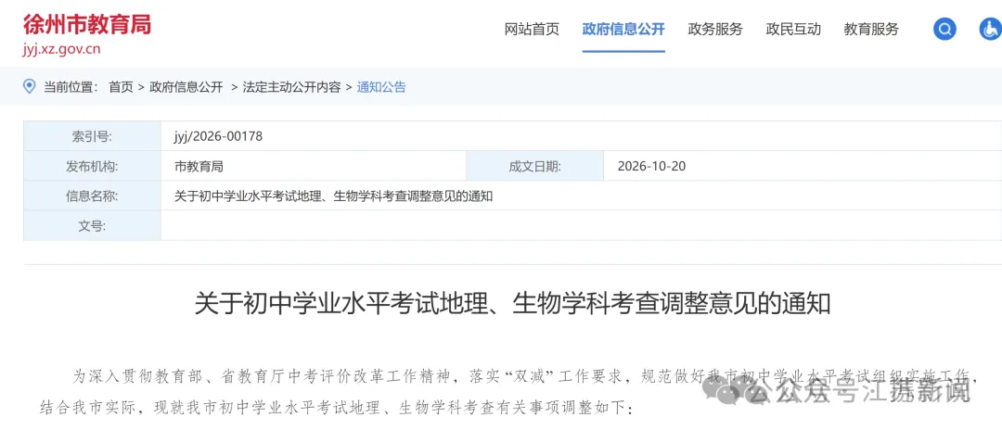Open the 政民互动 menu item
The width and height of the screenshot is (1002, 430).
tap(793, 30)
